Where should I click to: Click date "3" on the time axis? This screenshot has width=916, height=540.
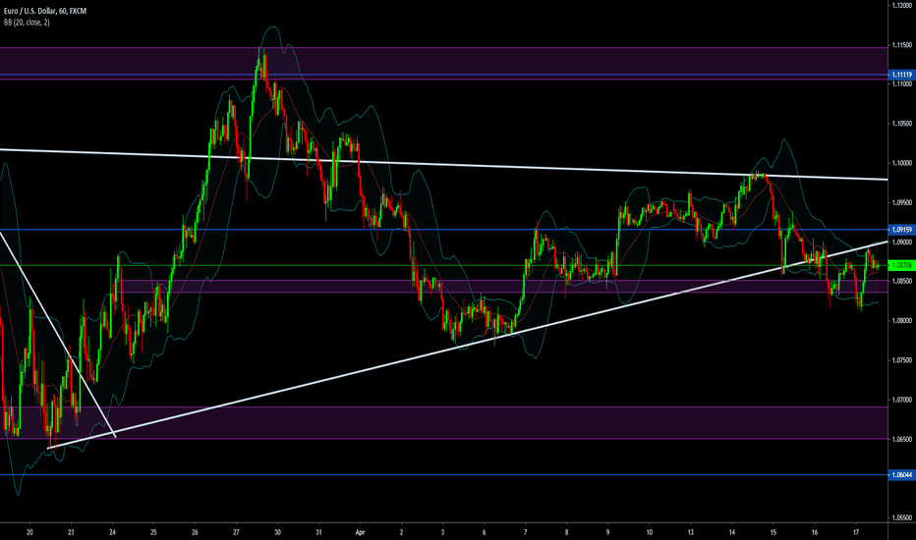click(x=443, y=532)
